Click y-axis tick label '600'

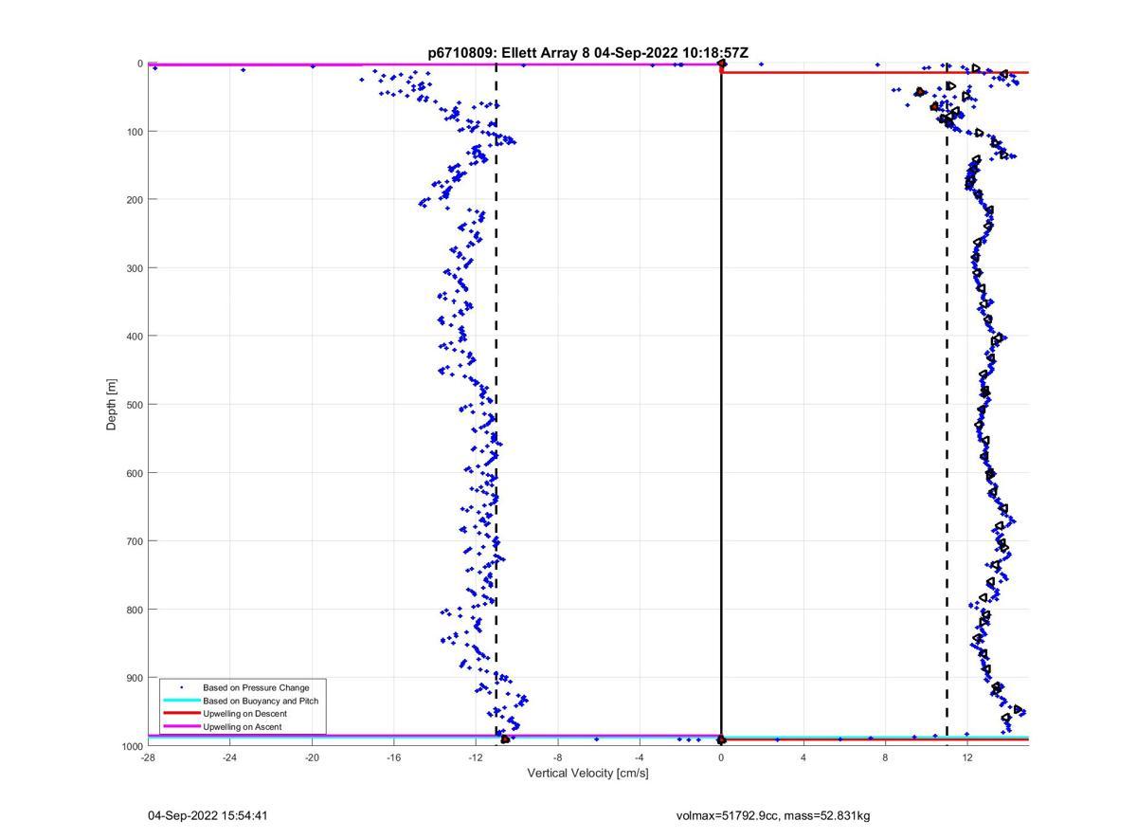pos(134,473)
